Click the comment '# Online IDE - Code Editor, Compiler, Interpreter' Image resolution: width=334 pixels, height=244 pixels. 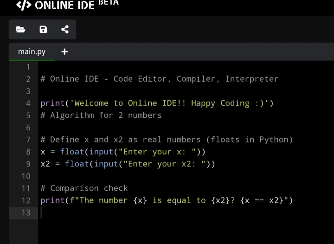pos(159,79)
